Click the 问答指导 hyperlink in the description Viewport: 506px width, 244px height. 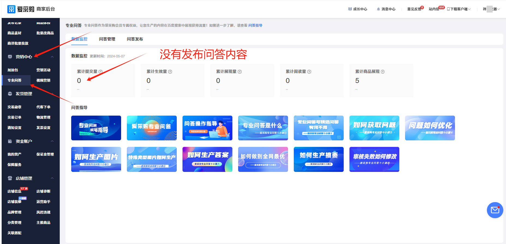255,25
